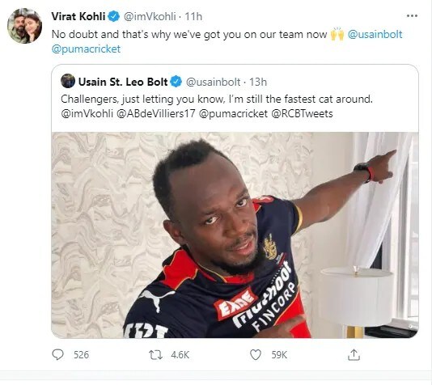This screenshot has width=432, height=385.
Task: Click the 59K likes count
Action: 279,355
